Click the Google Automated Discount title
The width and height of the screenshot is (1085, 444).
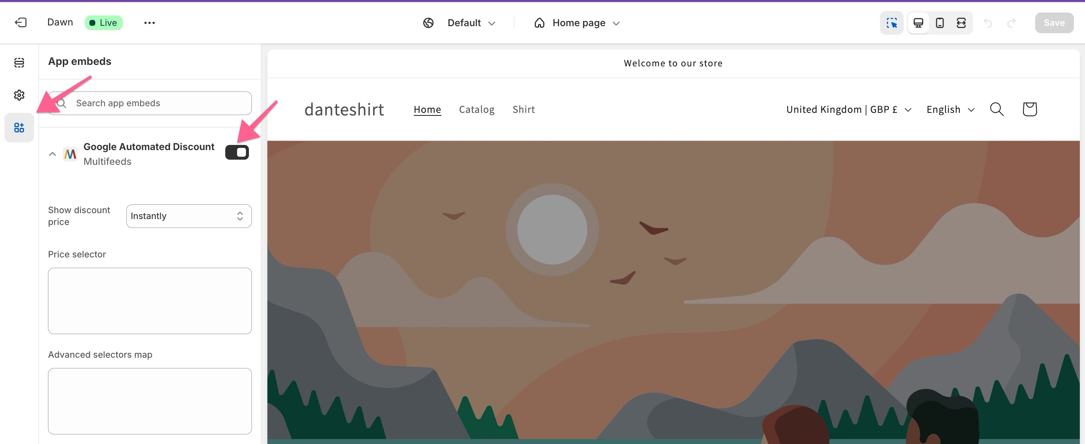pos(149,147)
